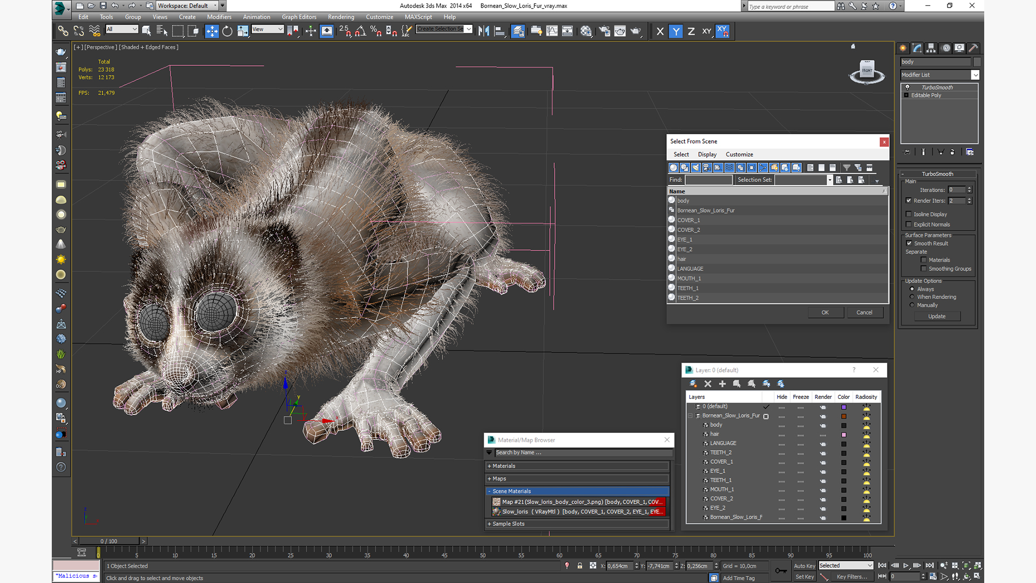The height and width of the screenshot is (583, 1036).
Task: Expand the Sample Slots section
Action: 577,524
